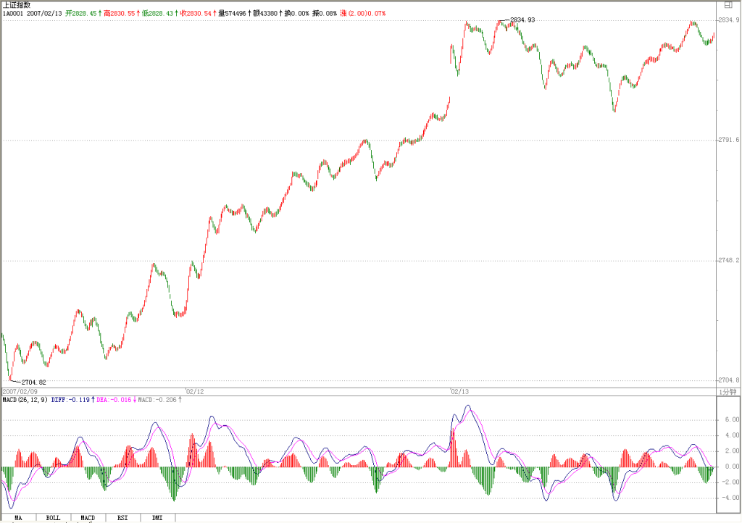The width and height of the screenshot is (742, 523).
Task: Click the 0.00 MACD axis label
Action: tap(732, 466)
